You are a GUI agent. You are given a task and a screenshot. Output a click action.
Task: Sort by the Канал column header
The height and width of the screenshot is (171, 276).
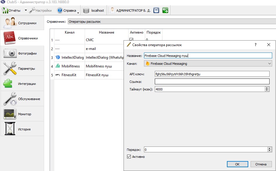70,32
